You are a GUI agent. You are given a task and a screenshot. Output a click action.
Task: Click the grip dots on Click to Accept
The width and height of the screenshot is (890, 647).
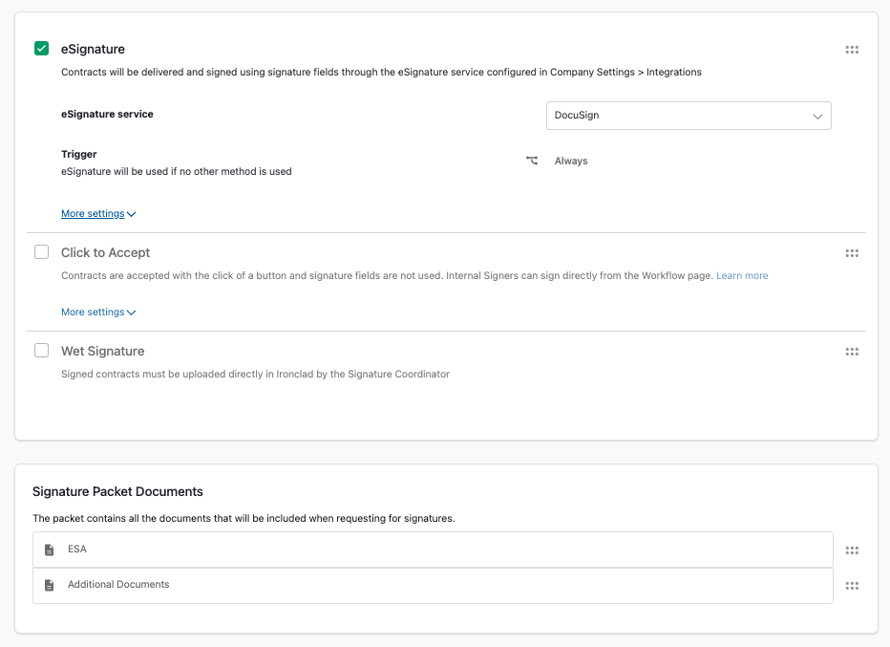click(x=852, y=252)
